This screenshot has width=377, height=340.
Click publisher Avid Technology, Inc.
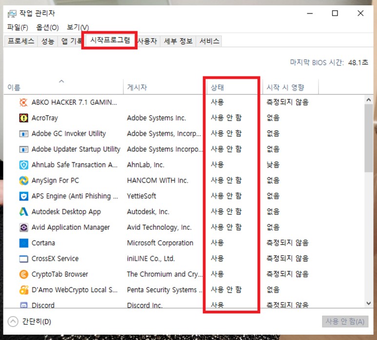point(159,227)
